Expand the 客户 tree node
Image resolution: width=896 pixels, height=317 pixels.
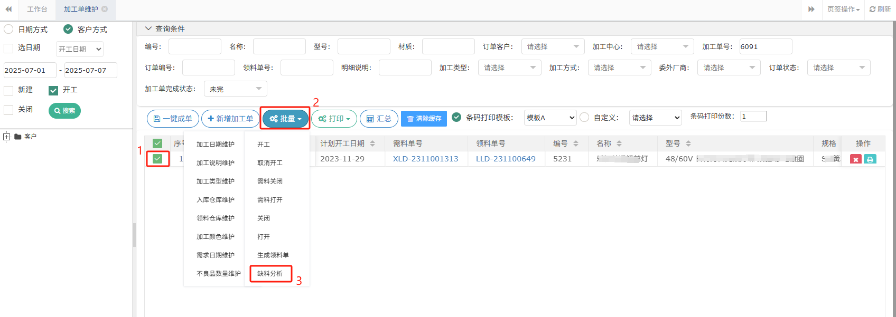7,137
